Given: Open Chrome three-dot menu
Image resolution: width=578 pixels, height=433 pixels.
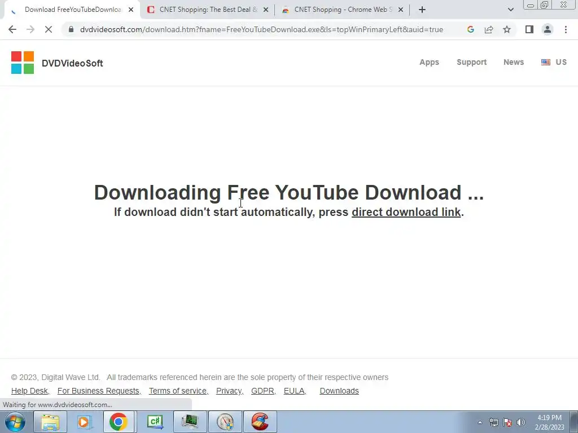Looking at the screenshot, I should pos(566,29).
